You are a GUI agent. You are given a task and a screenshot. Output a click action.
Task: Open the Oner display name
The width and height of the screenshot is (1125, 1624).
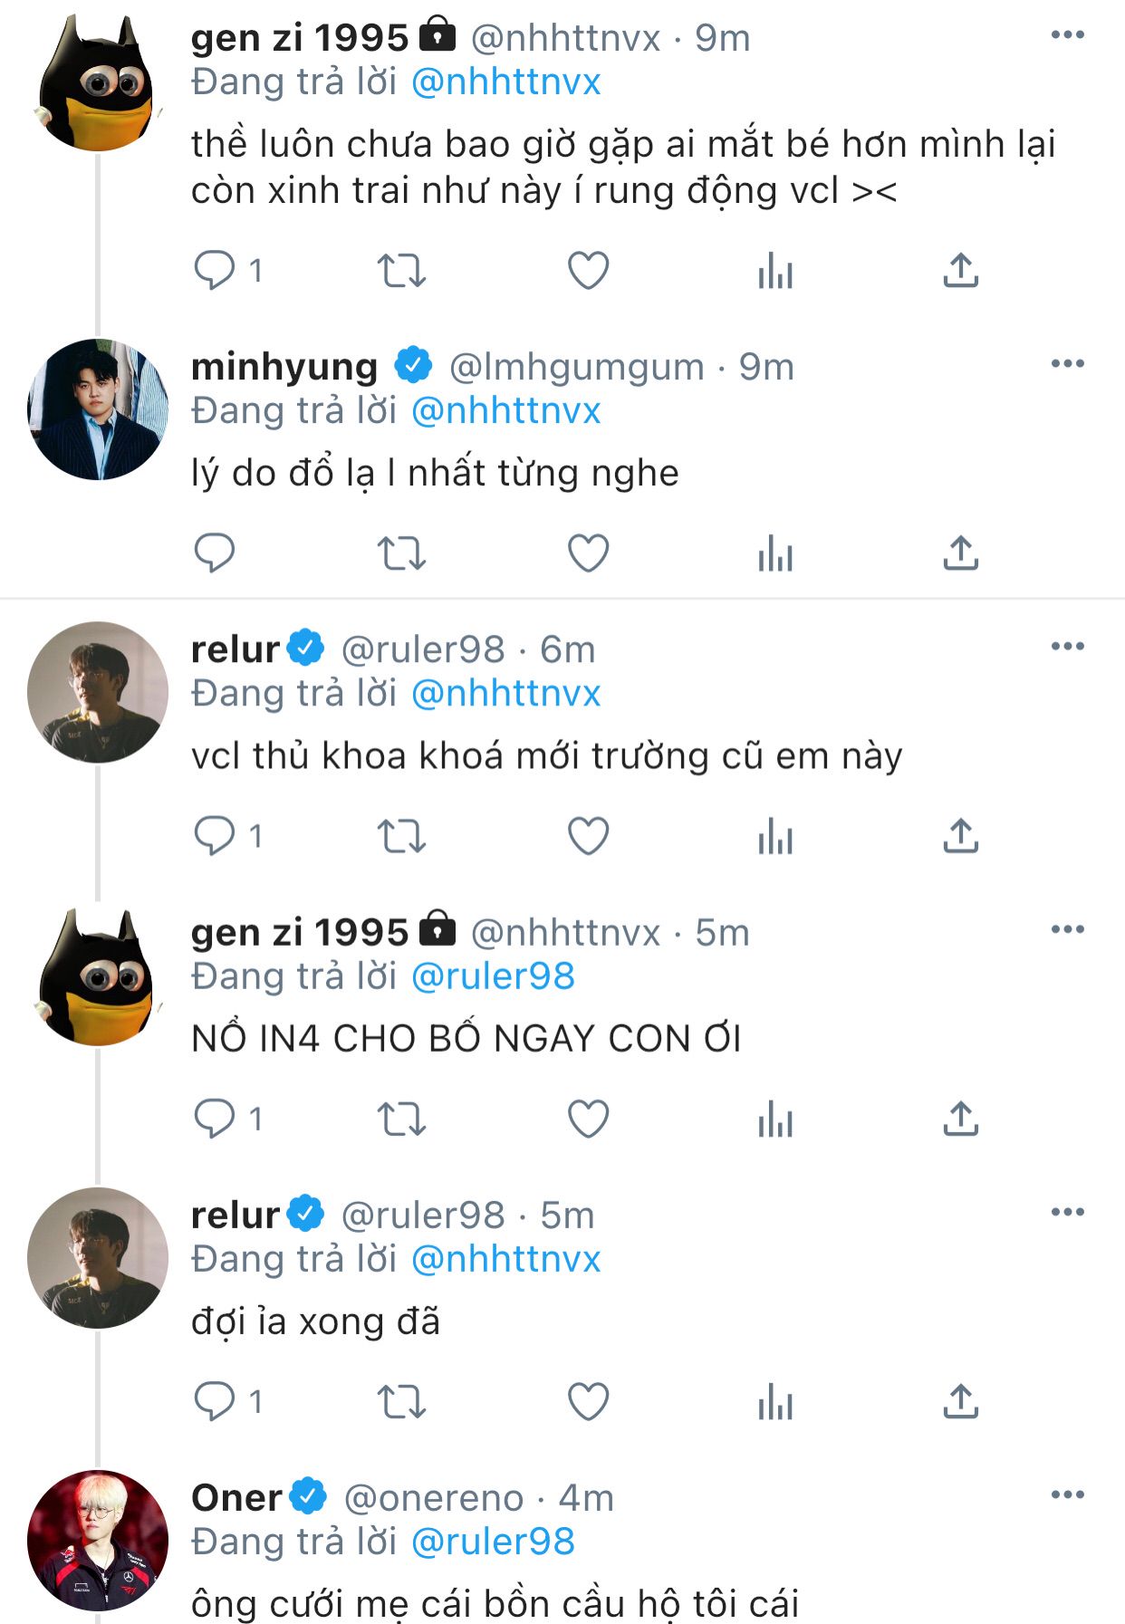coord(236,1498)
